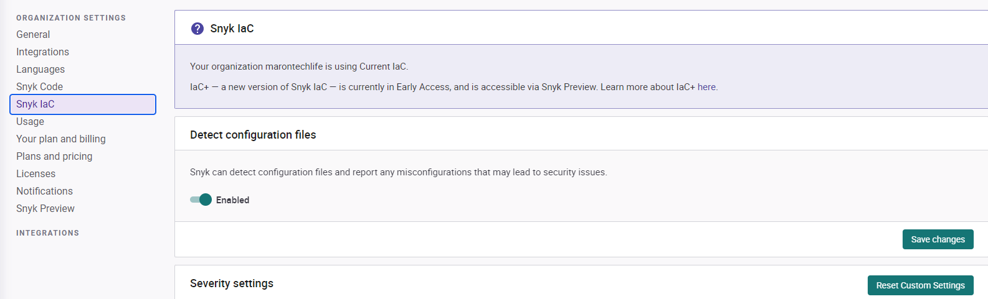Screen dimensions: 988x299
Task: Navigate to Snyk Preview page
Action: click(x=45, y=209)
